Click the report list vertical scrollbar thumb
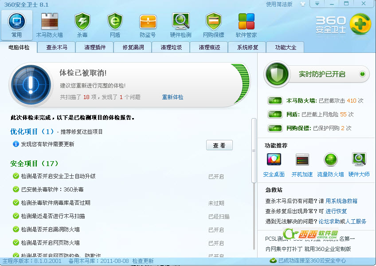 254,151
